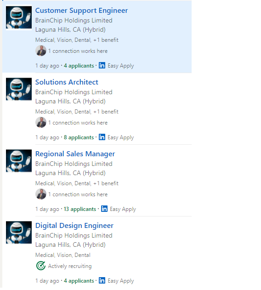Click '1 day ago' on Digital Design Engineer

[x=47, y=281]
